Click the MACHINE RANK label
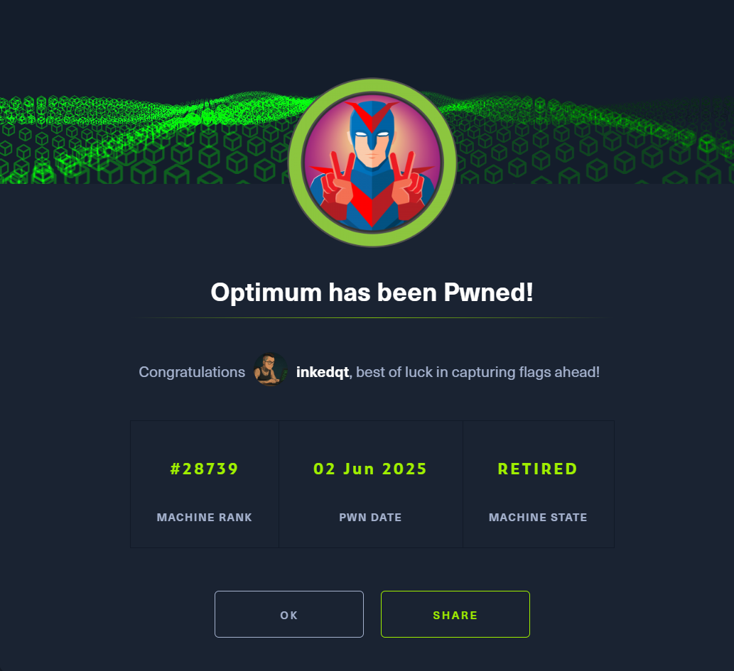 click(204, 517)
